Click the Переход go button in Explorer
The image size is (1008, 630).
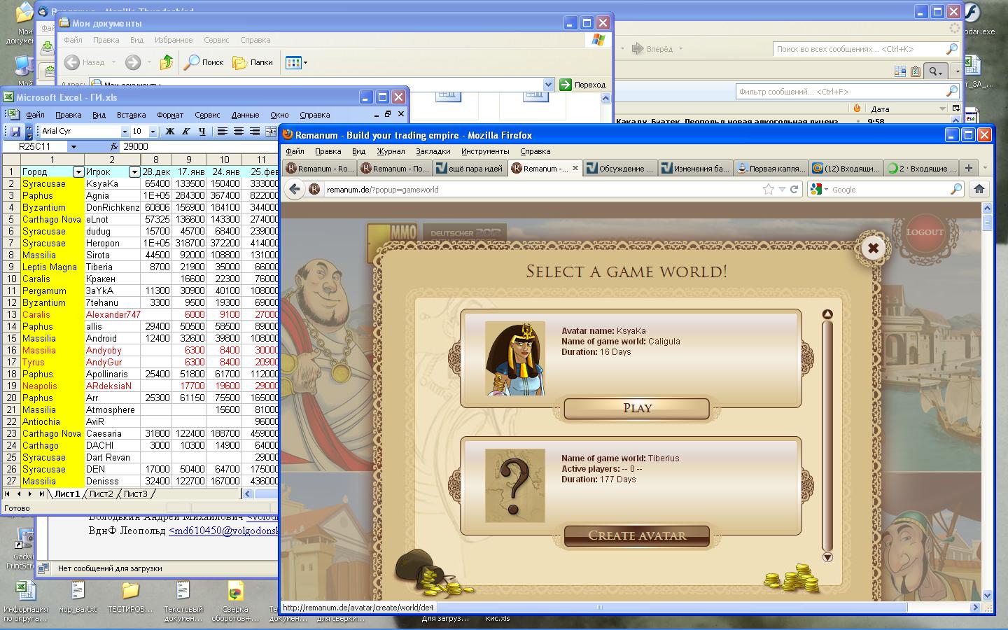pyautogui.click(x=582, y=85)
